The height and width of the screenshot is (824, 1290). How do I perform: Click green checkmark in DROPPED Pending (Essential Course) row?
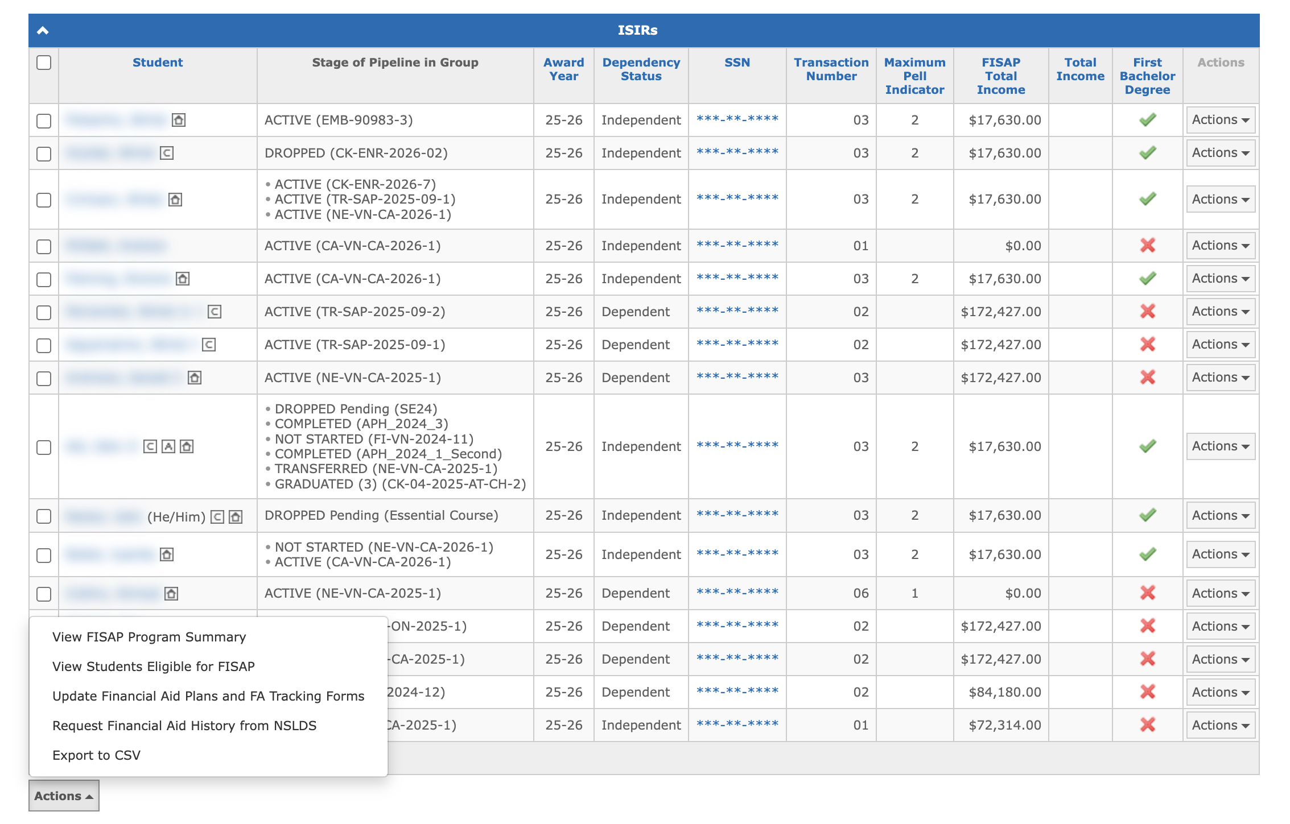point(1147,515)
